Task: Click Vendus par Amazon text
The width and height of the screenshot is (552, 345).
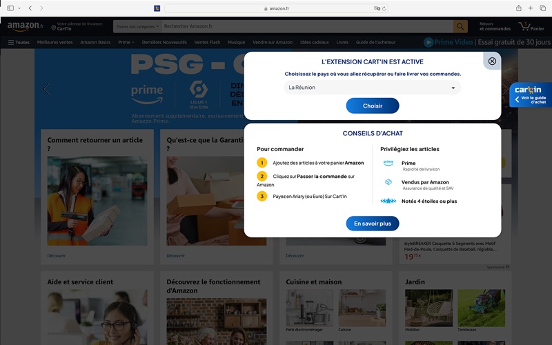Action: 425,182
